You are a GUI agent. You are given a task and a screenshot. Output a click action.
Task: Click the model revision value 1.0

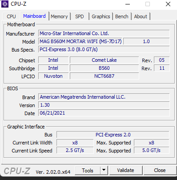coord(146,41)
